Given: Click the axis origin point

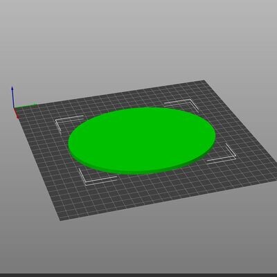Looking at the screenshot, I should (14, 108).
